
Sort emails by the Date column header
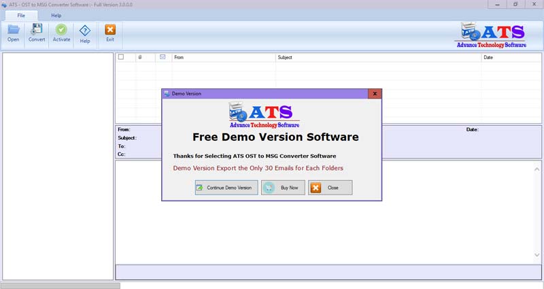pyautogui.click(x=511, y=57)
